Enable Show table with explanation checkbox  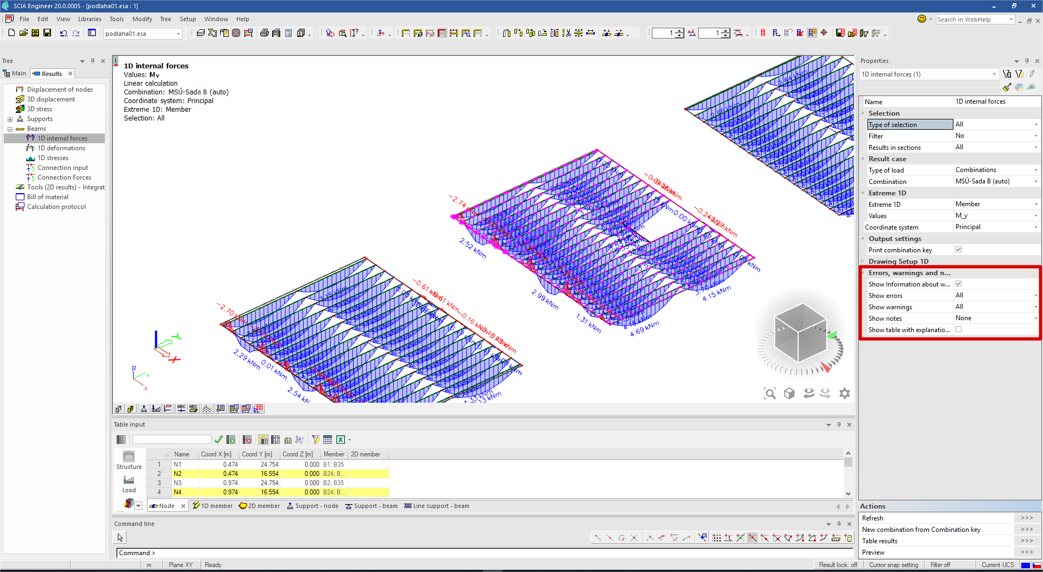[958, 329]
